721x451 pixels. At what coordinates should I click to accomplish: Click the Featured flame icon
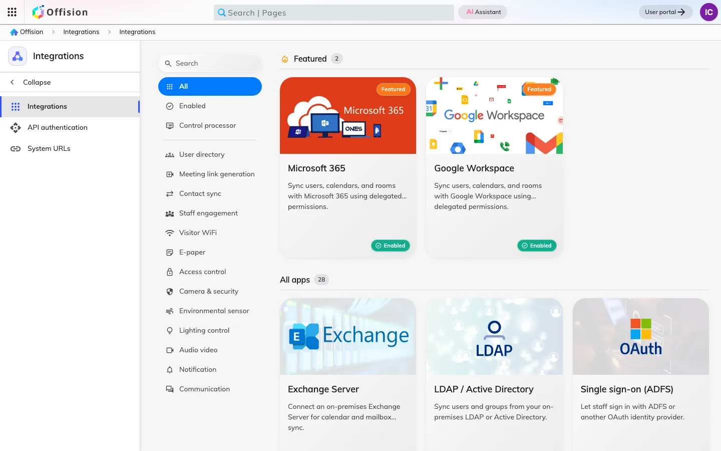[x=285, y=59]
